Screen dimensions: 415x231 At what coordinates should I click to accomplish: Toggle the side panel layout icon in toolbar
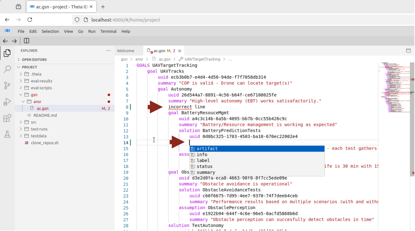point(26,41)
